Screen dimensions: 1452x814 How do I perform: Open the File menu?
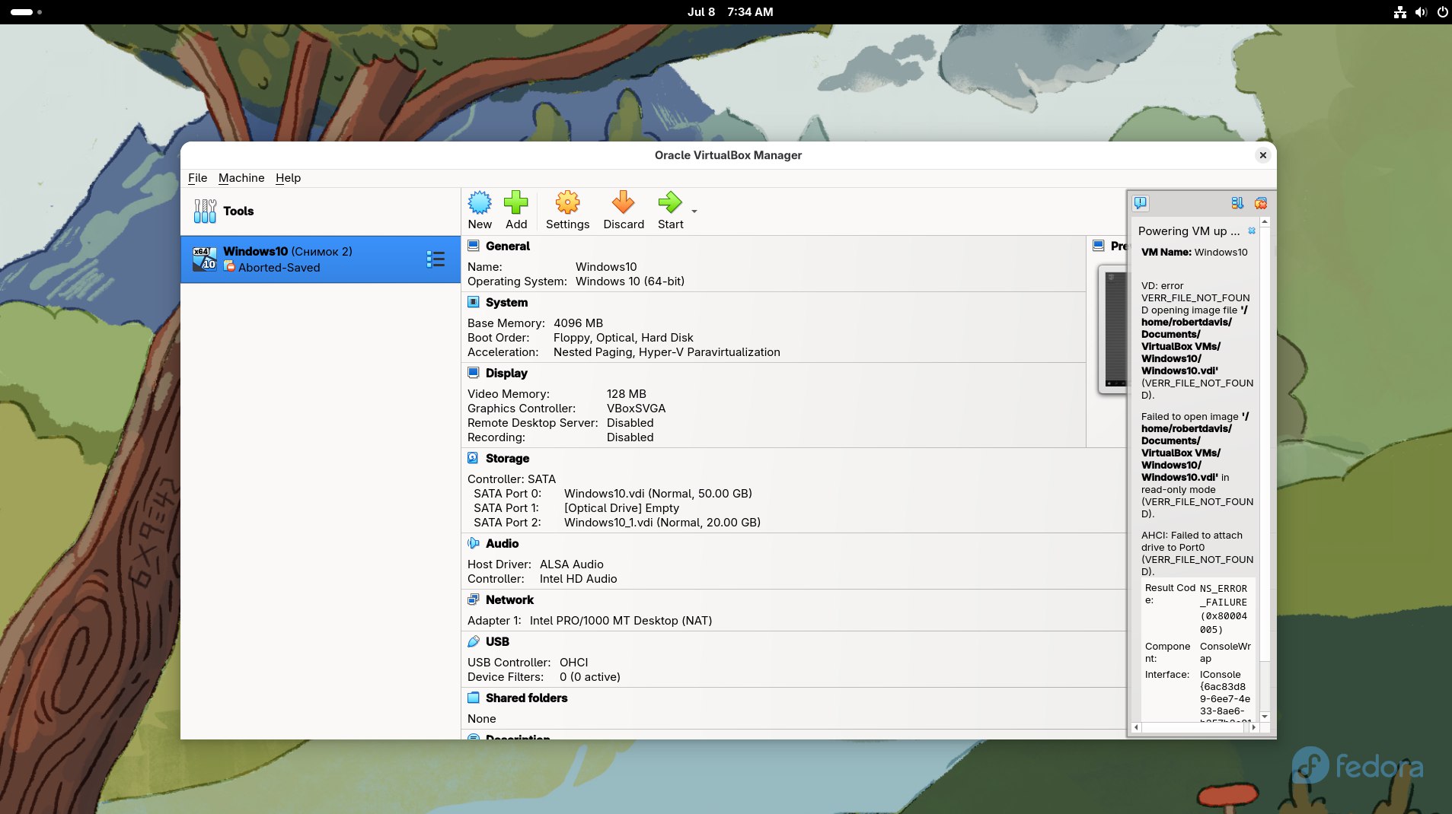pyautogui.click(x=197, y=178)
